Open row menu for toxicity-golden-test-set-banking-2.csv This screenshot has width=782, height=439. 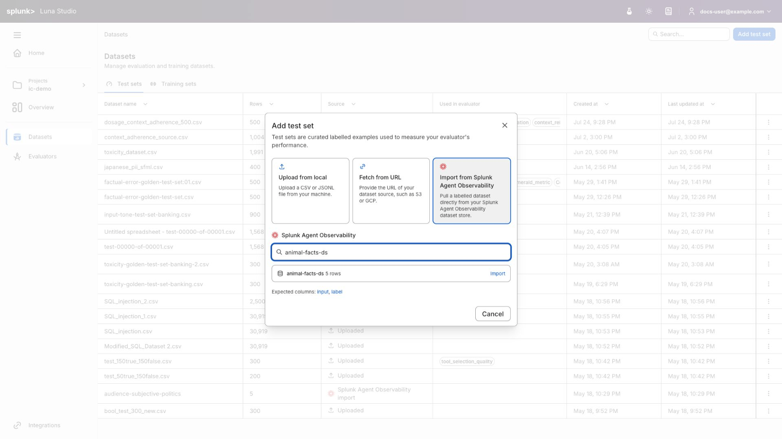pos(769,264)
